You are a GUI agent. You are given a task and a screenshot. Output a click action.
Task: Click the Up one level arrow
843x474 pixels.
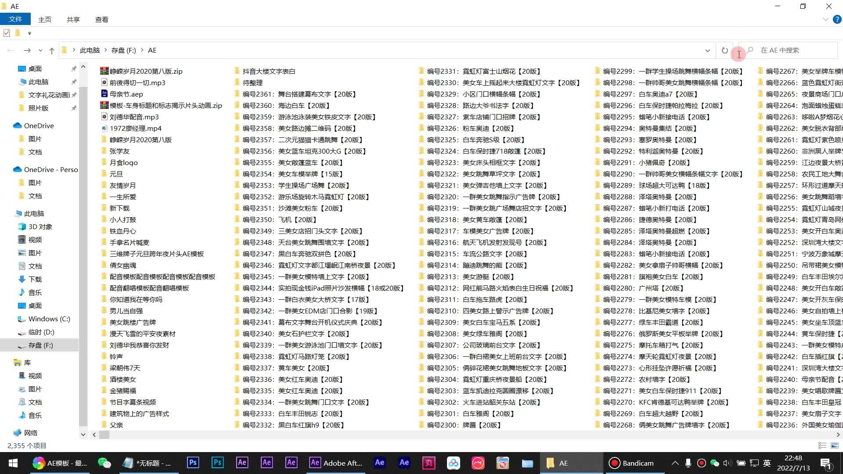click(x=52, y=50)
